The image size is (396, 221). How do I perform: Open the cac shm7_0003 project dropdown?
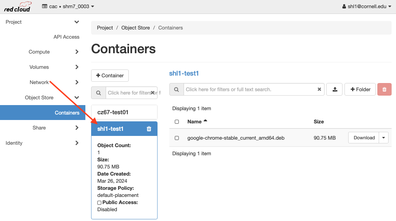click(68, 6)
